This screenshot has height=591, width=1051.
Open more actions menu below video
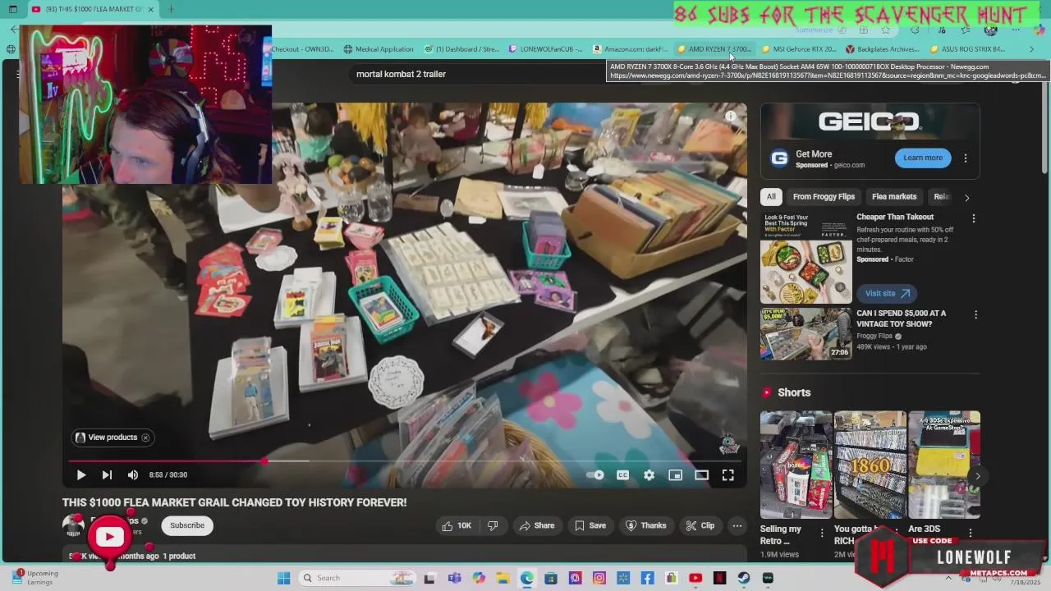coord(737,525)
